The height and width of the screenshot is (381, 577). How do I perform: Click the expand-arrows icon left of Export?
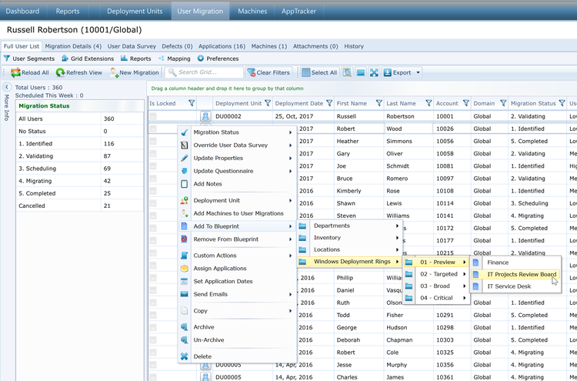coord(374,72)
